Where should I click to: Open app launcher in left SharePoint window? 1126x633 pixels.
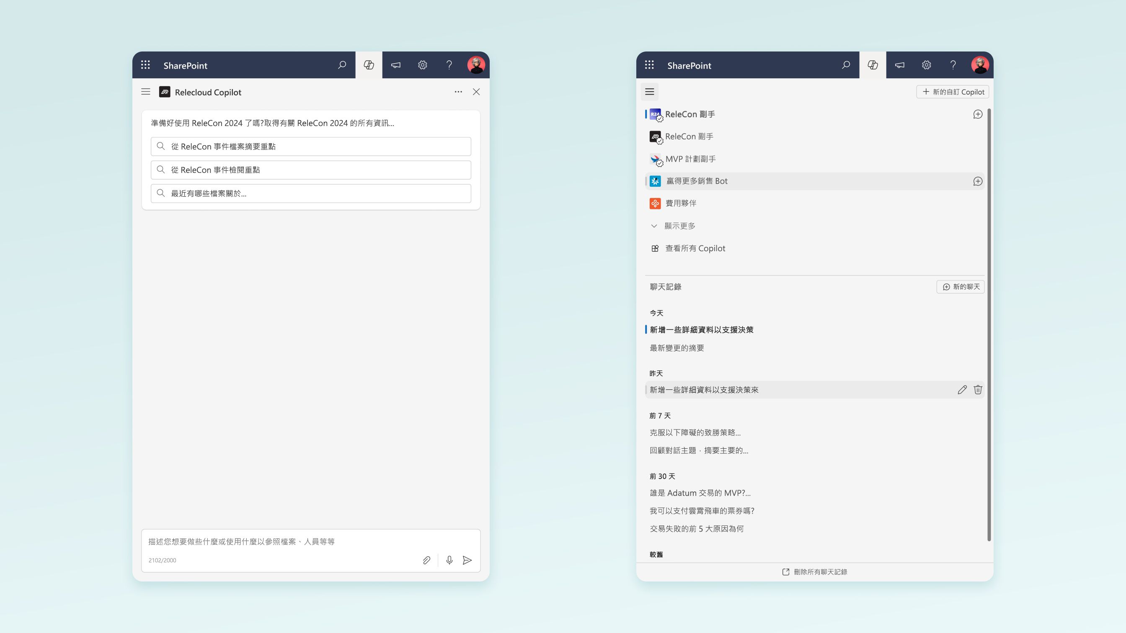(145, 65)
